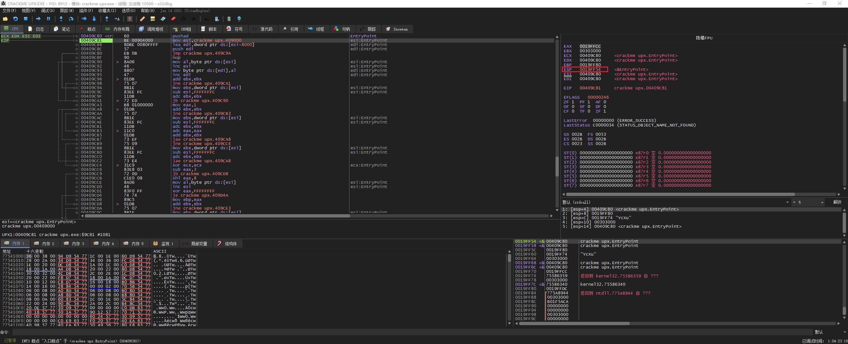Click the restart debugging icon
Image resolution: width=848 pixels, height=344 pixels.
15,19
